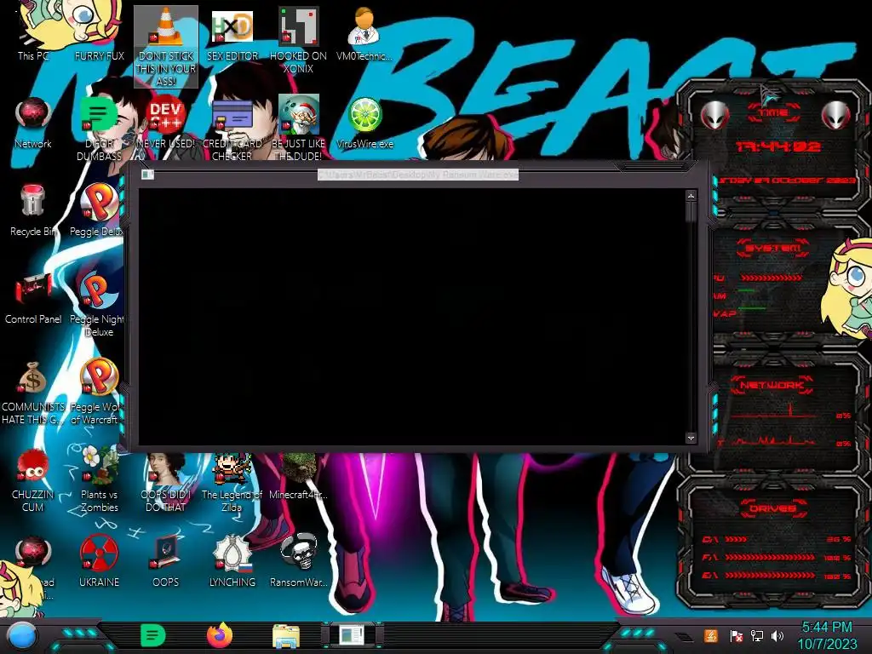872x654 pixels.
Task: Open the green notes D FOR DUMBASS shortcut
Action: click(99, 129)
